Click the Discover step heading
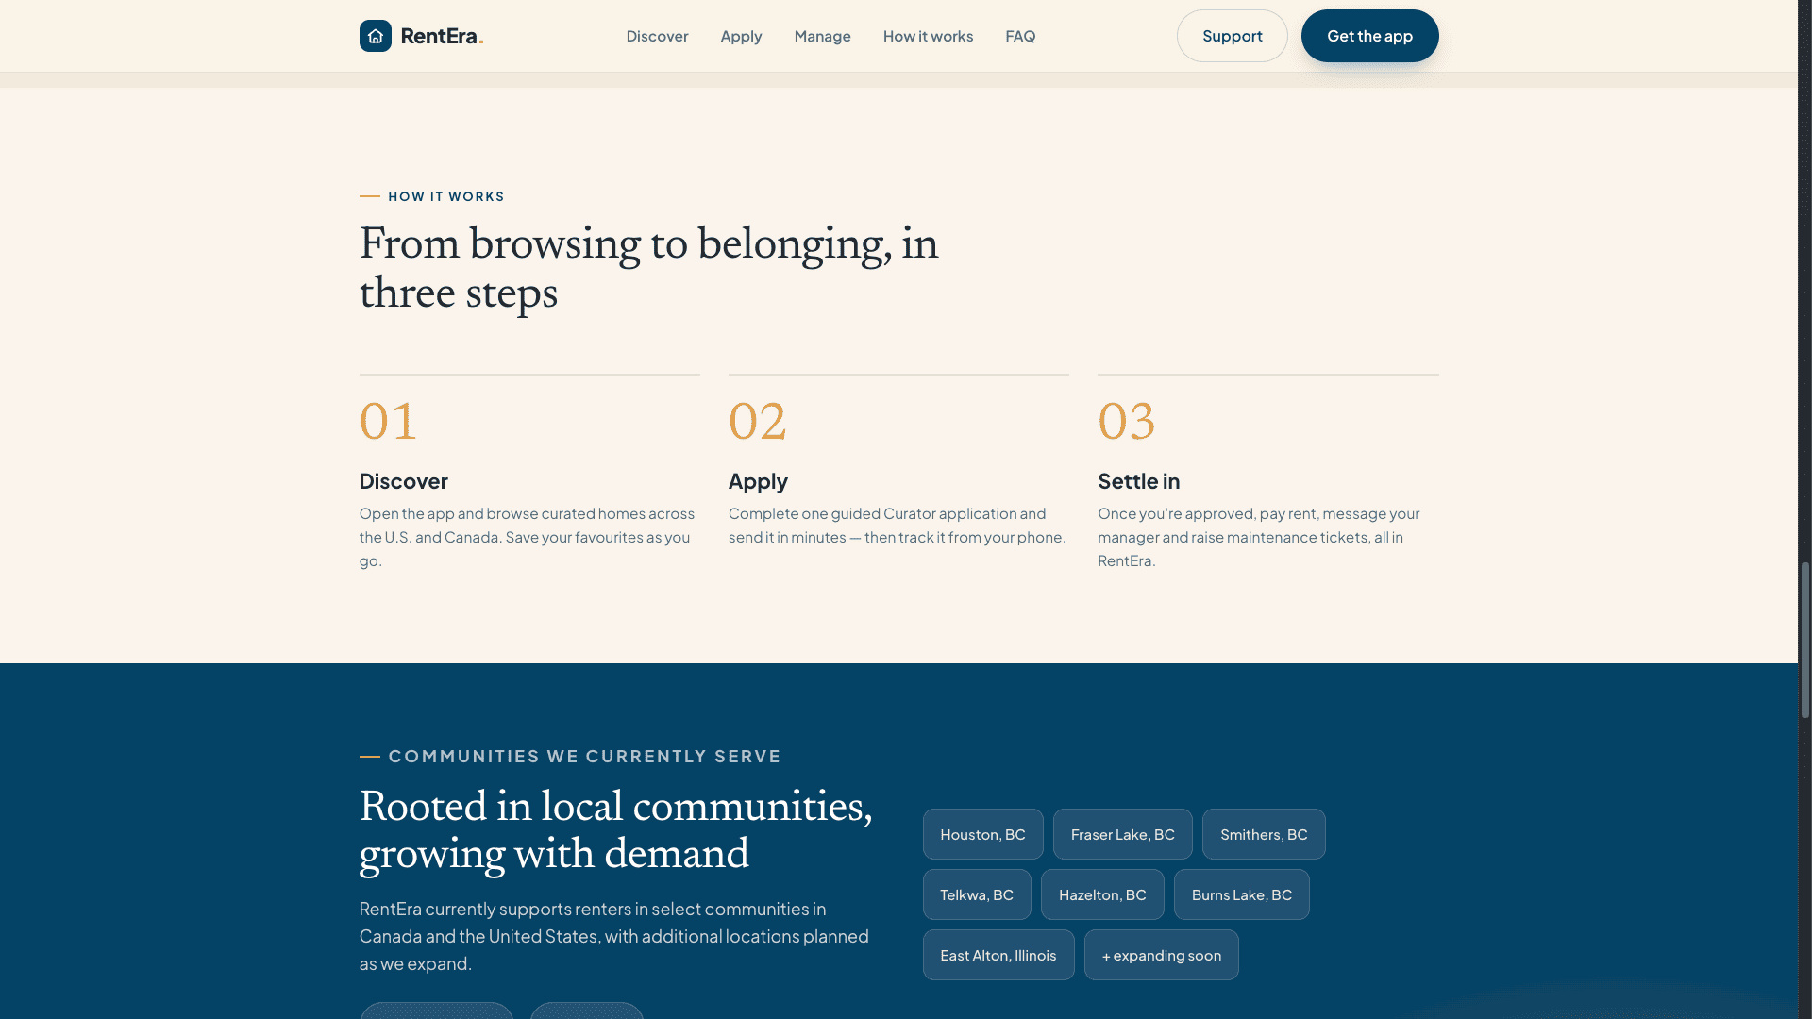This screenshot has height=1019, width=1812. pos(403,481)
